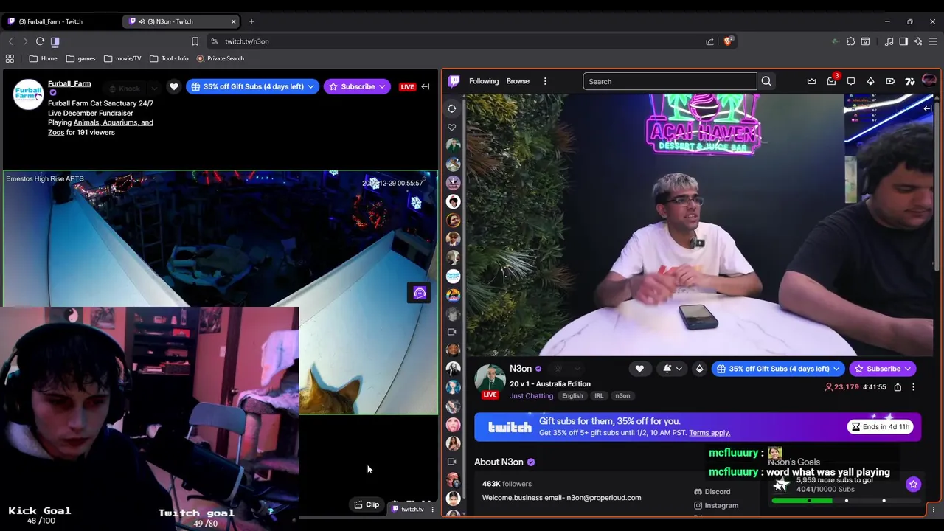Click in the Twitch Search field
The height and width of the screenshot is (531, 944).
670,81
